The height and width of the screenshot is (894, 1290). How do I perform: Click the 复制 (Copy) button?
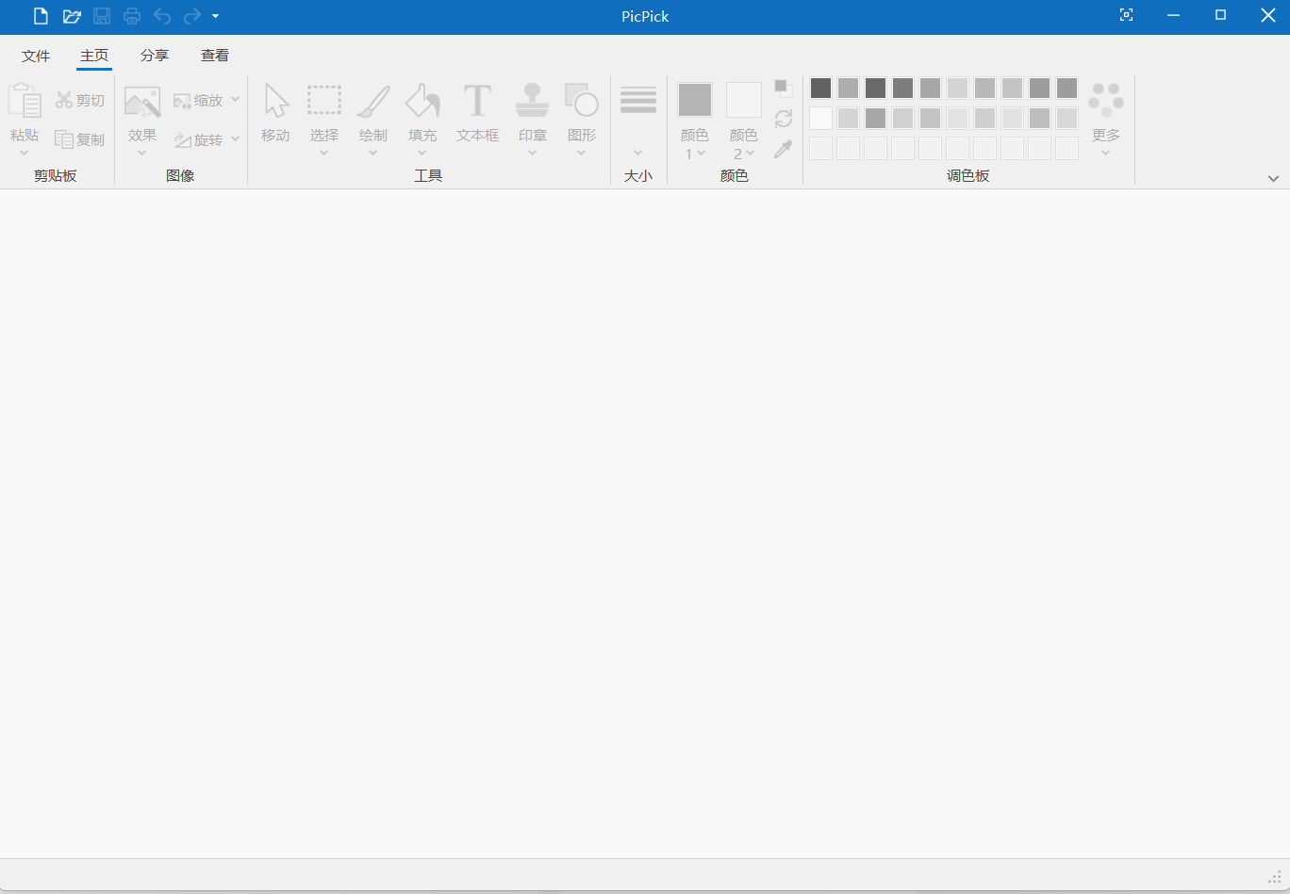click(80, 139)
